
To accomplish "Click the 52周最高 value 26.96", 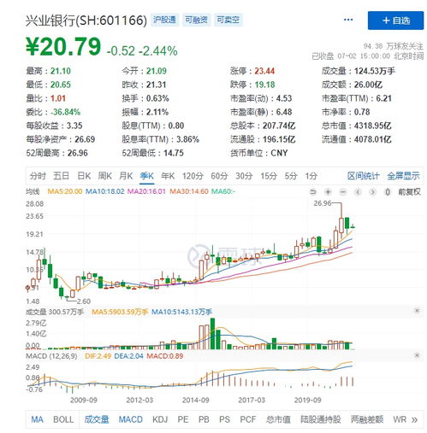I will click(78, 153).
